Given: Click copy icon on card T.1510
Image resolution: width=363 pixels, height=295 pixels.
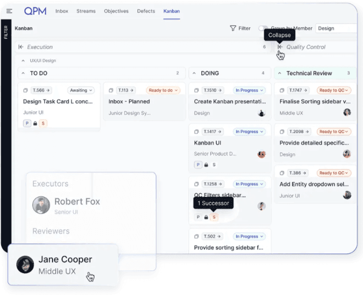Looking at the screenshot, I should coord(196,90).
